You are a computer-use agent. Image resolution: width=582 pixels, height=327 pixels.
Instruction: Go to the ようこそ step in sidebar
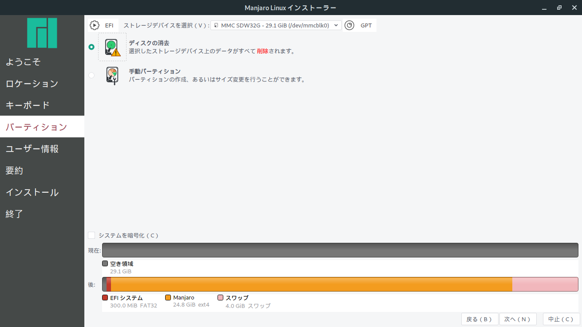(42, 62)
